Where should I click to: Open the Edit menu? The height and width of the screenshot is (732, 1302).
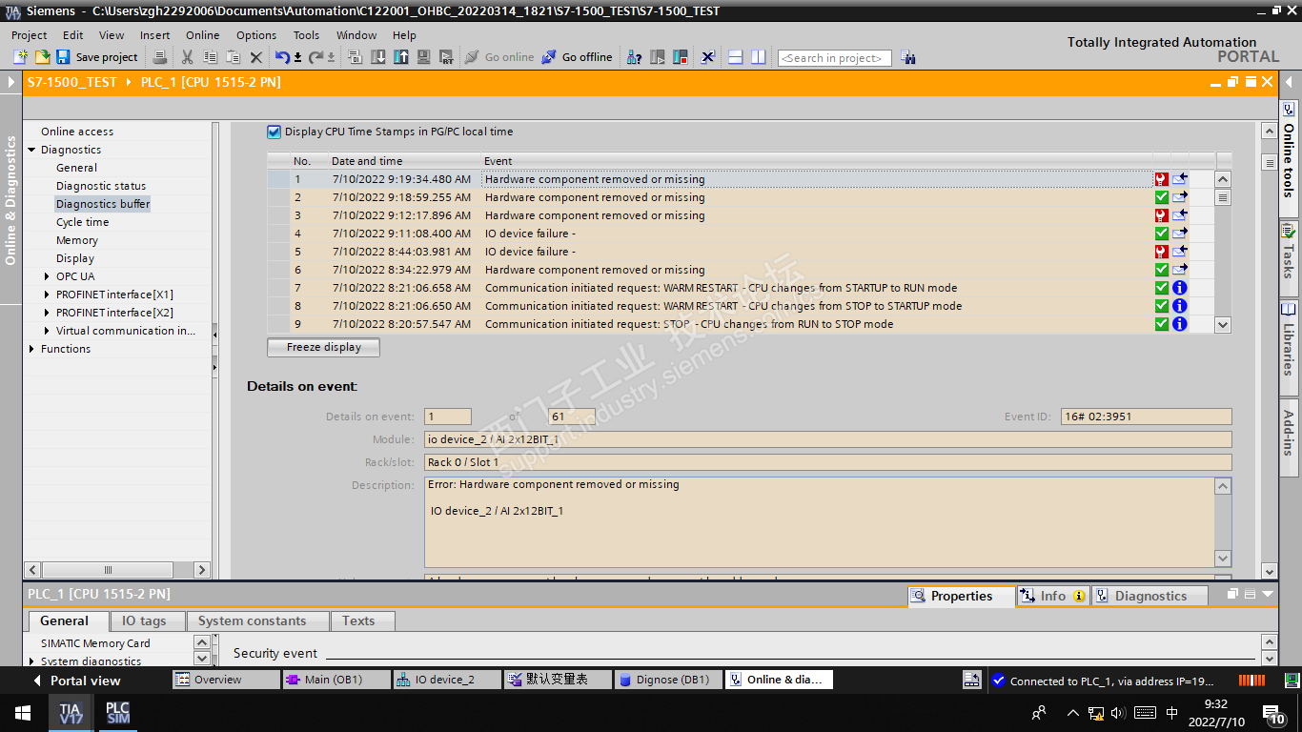coord(73,35)
